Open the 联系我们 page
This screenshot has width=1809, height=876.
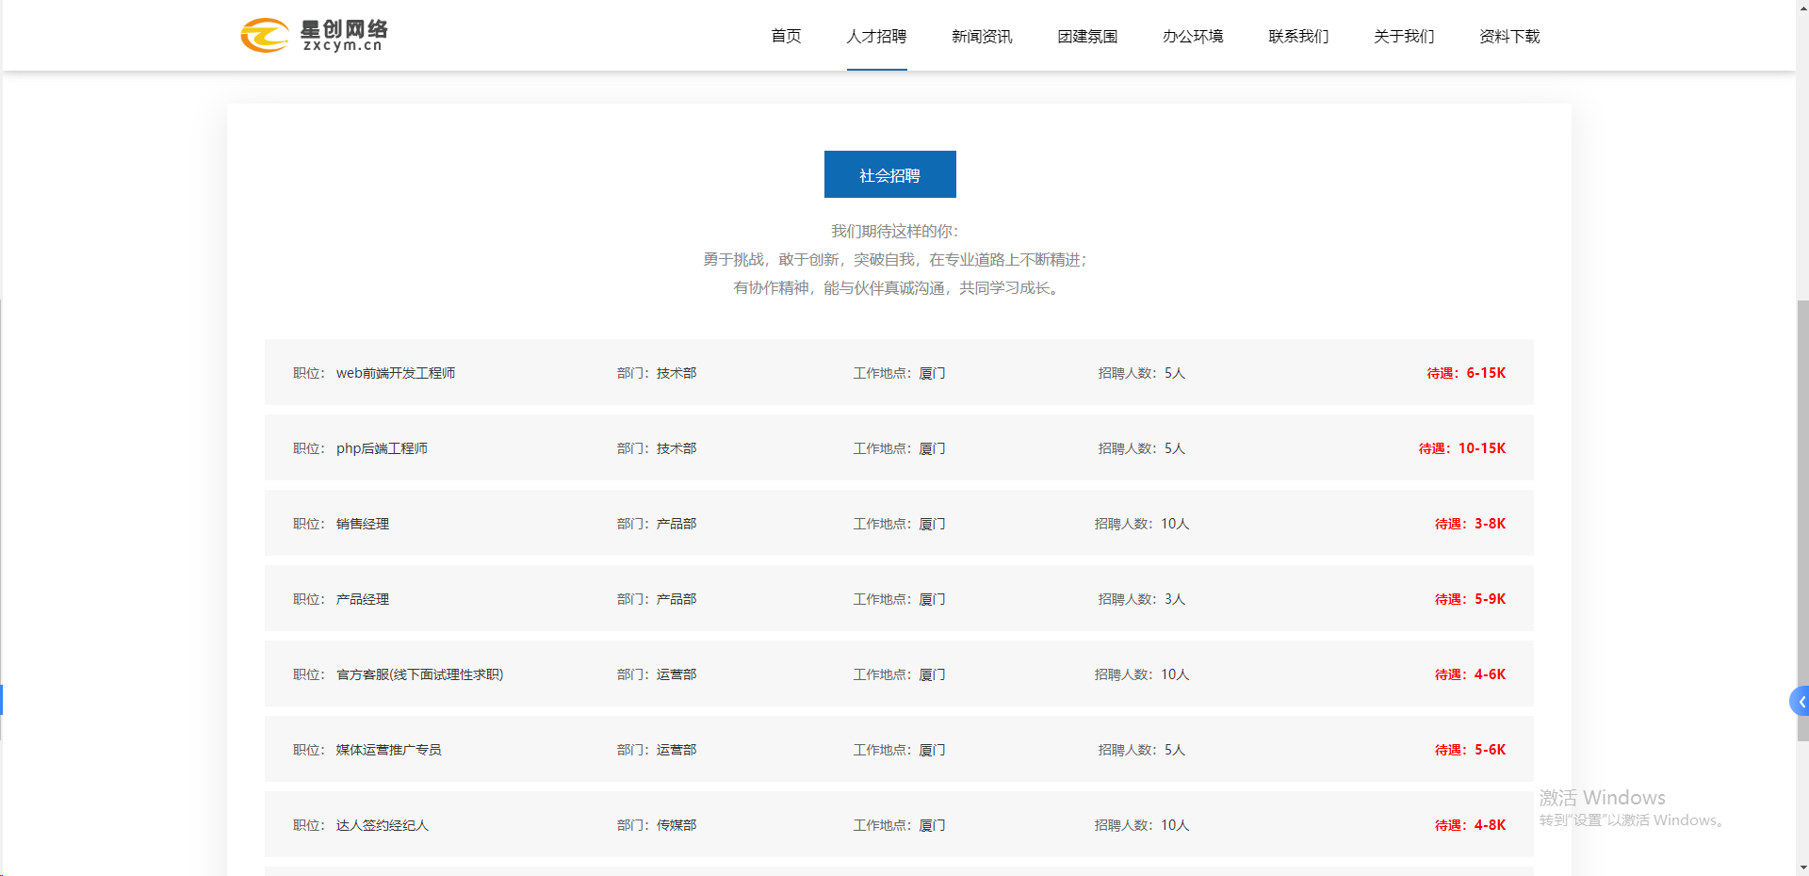click(x=1298, y=36)
